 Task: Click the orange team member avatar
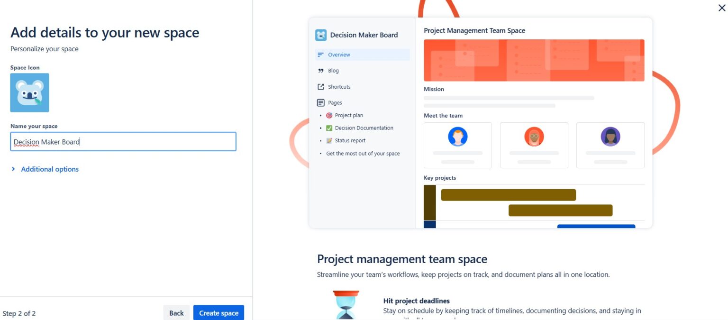[x=534, y=137]
